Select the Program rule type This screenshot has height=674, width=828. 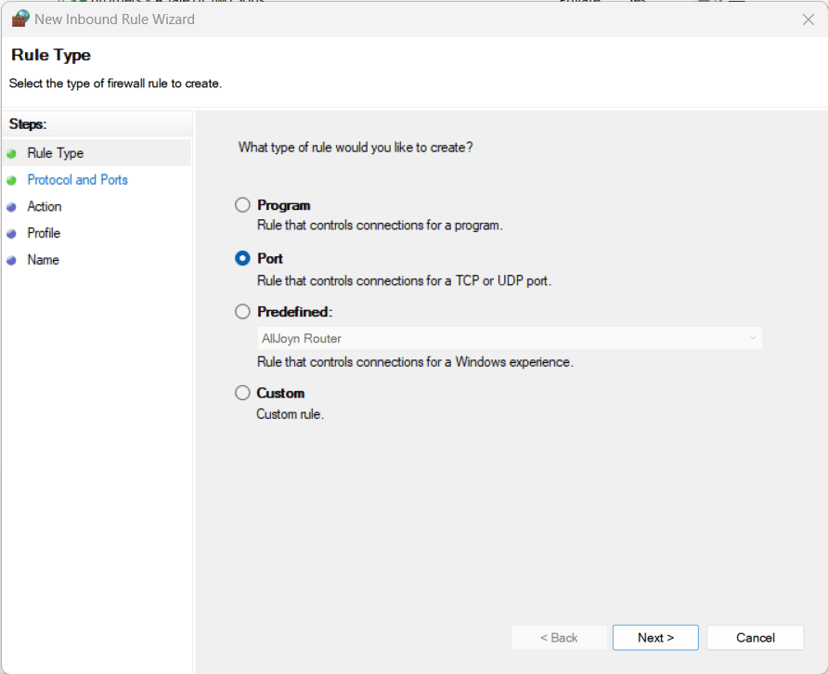pos(242,205)
